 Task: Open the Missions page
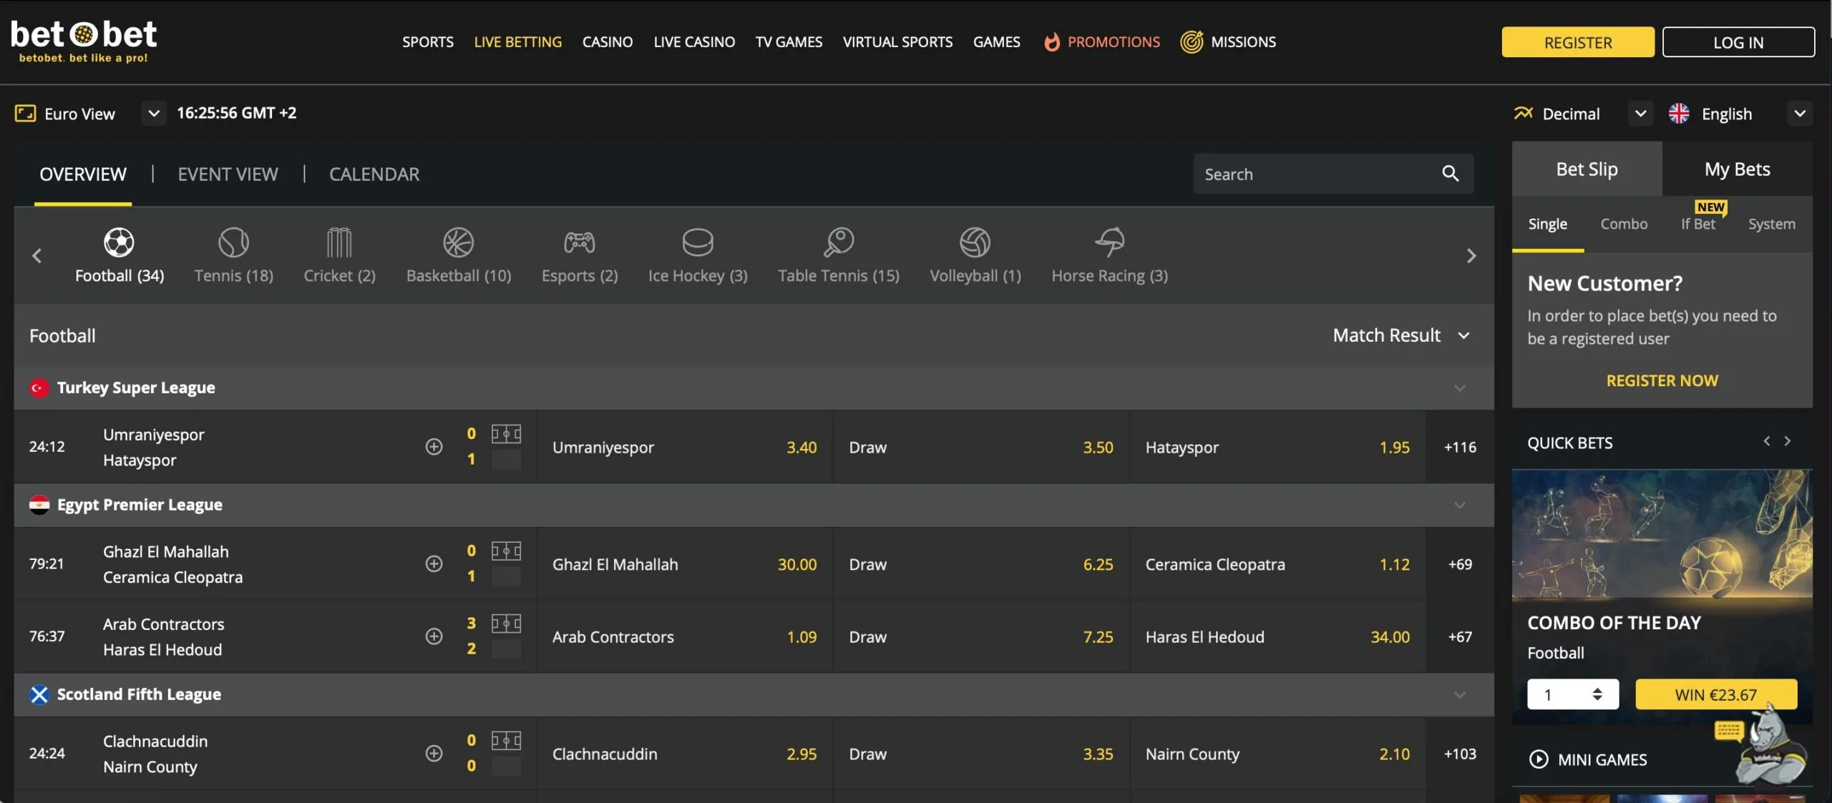[1228, 41]
